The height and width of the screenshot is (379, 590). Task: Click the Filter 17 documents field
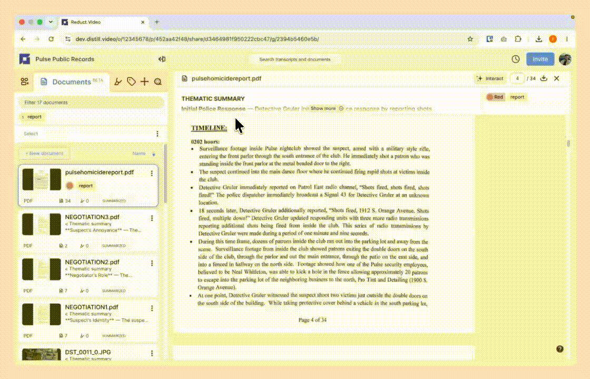click(92, 102)
